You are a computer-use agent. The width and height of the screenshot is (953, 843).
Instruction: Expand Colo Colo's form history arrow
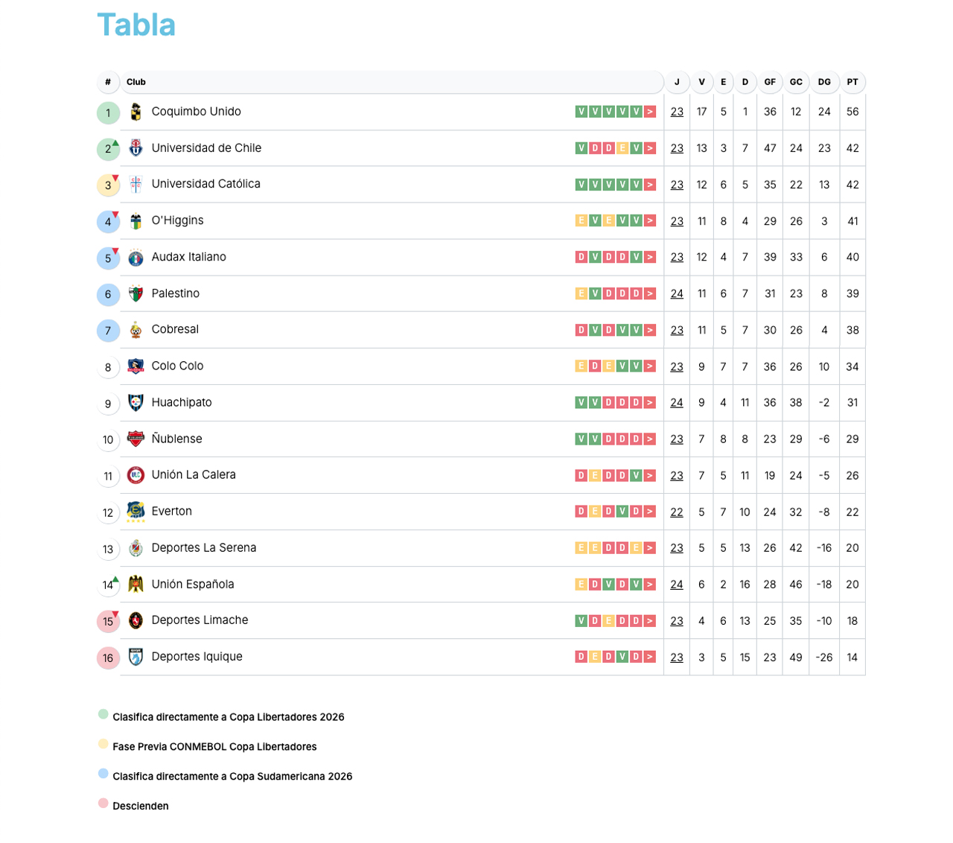650,366
